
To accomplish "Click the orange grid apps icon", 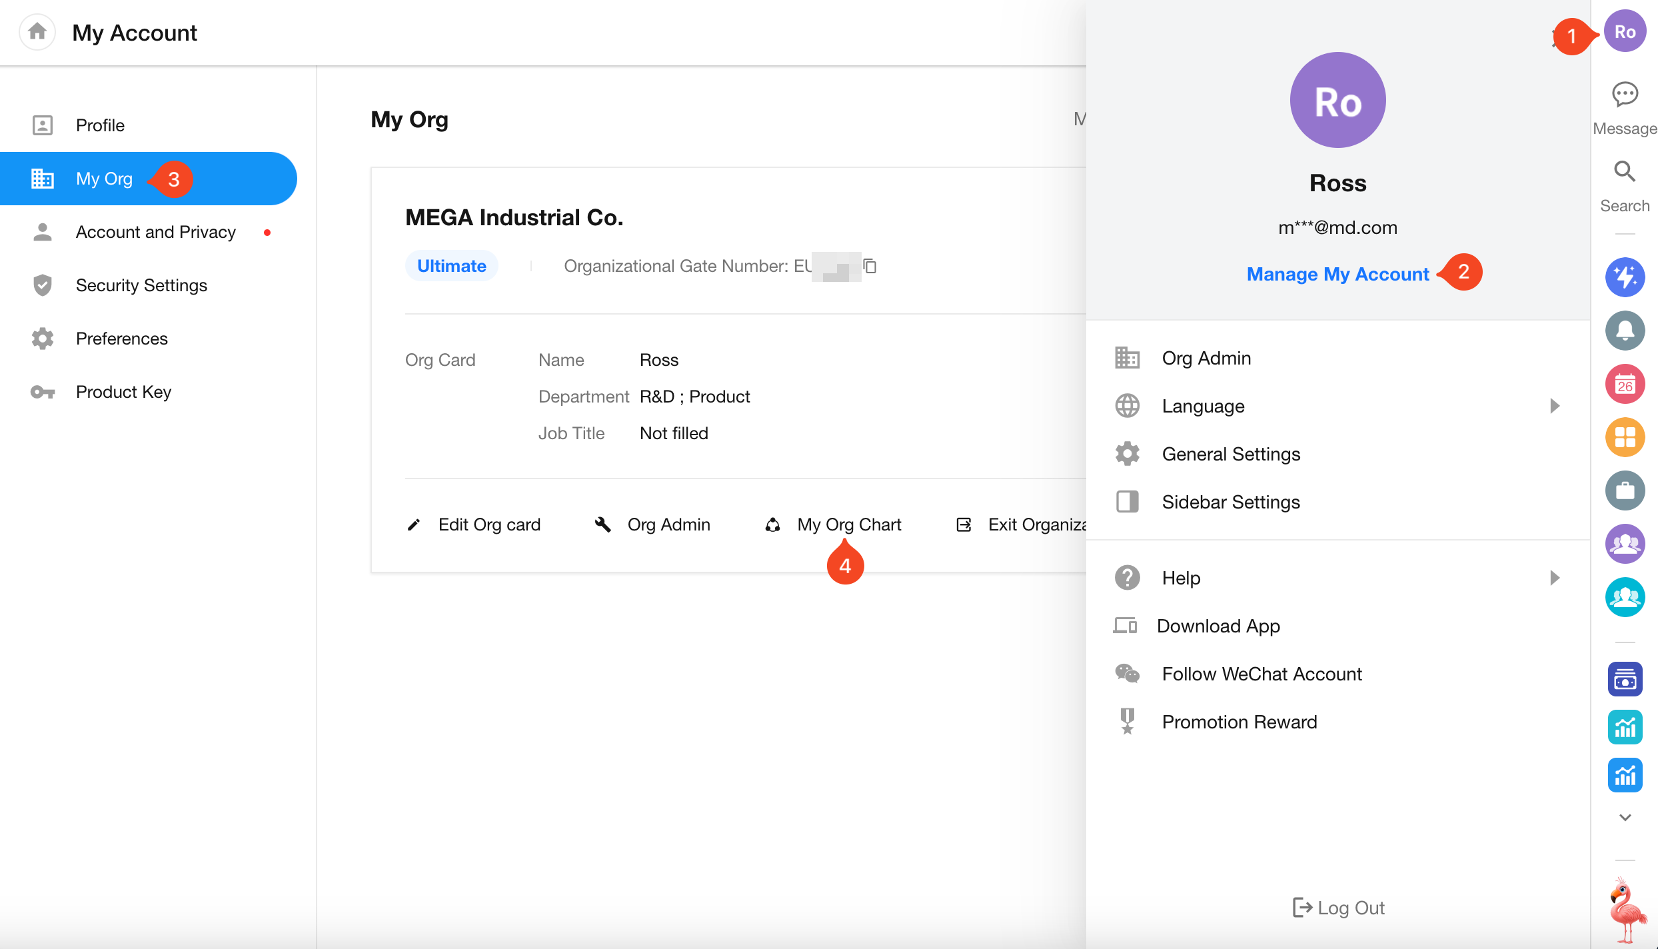I will click(x=1625, y=437).
